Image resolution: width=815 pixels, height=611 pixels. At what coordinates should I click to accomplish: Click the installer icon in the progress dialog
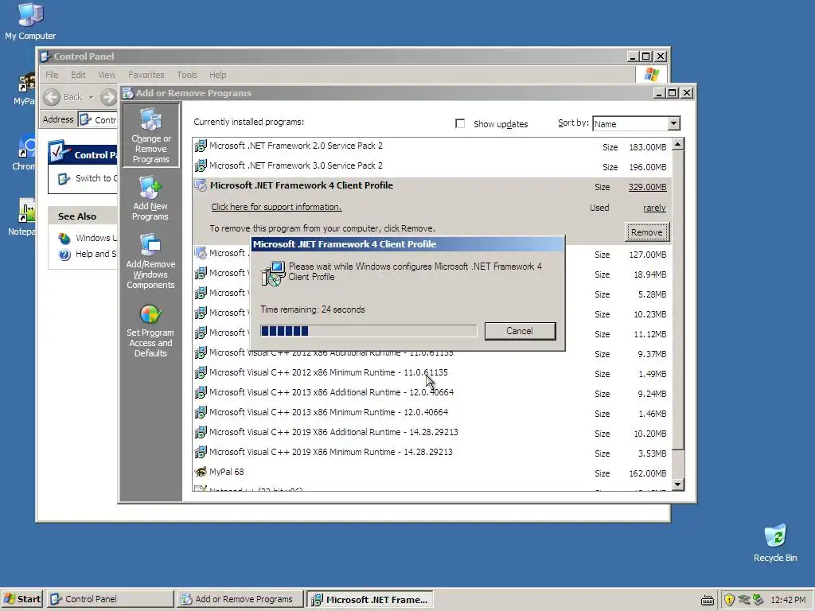click(273, 274)
